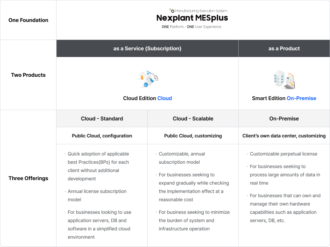Click the Smart Edition server and laptop icon
The width and height of the screenshot is (330, 247).
pos(284,79)
